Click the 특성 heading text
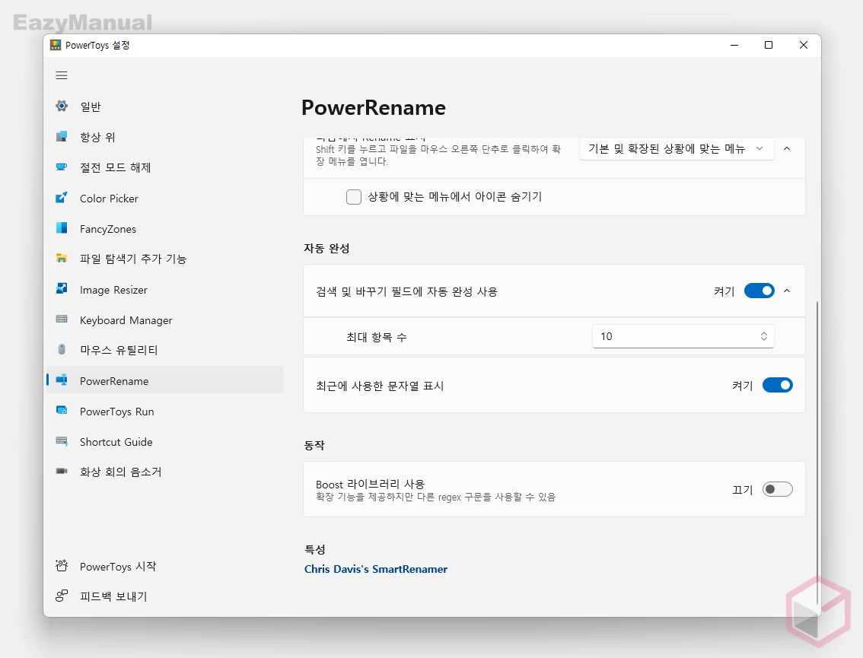The image size is (863, 658). (315, 549)
